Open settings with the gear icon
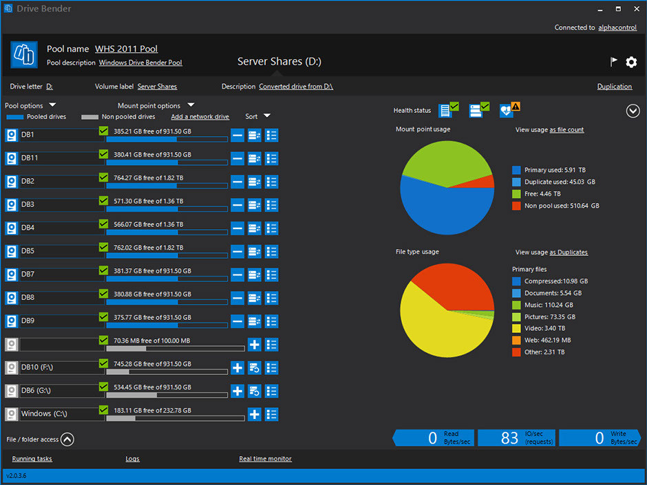Screen dimensions: 647x485 coord(631,62)
